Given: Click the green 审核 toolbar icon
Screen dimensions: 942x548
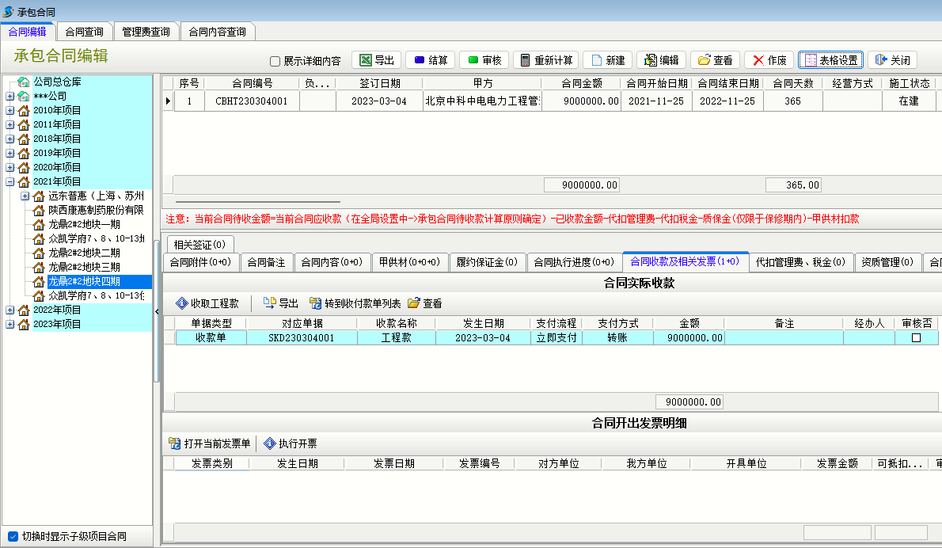Looking at the screenshot, I should [x=473, y=60].
